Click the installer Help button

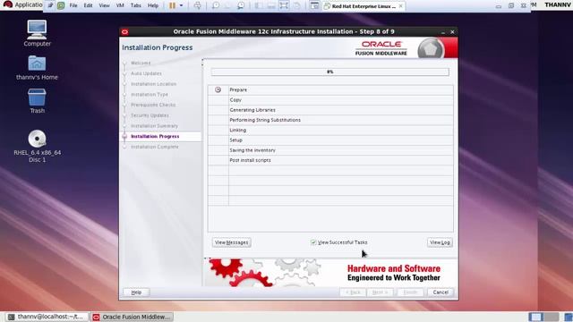click(x=136, y=292)
